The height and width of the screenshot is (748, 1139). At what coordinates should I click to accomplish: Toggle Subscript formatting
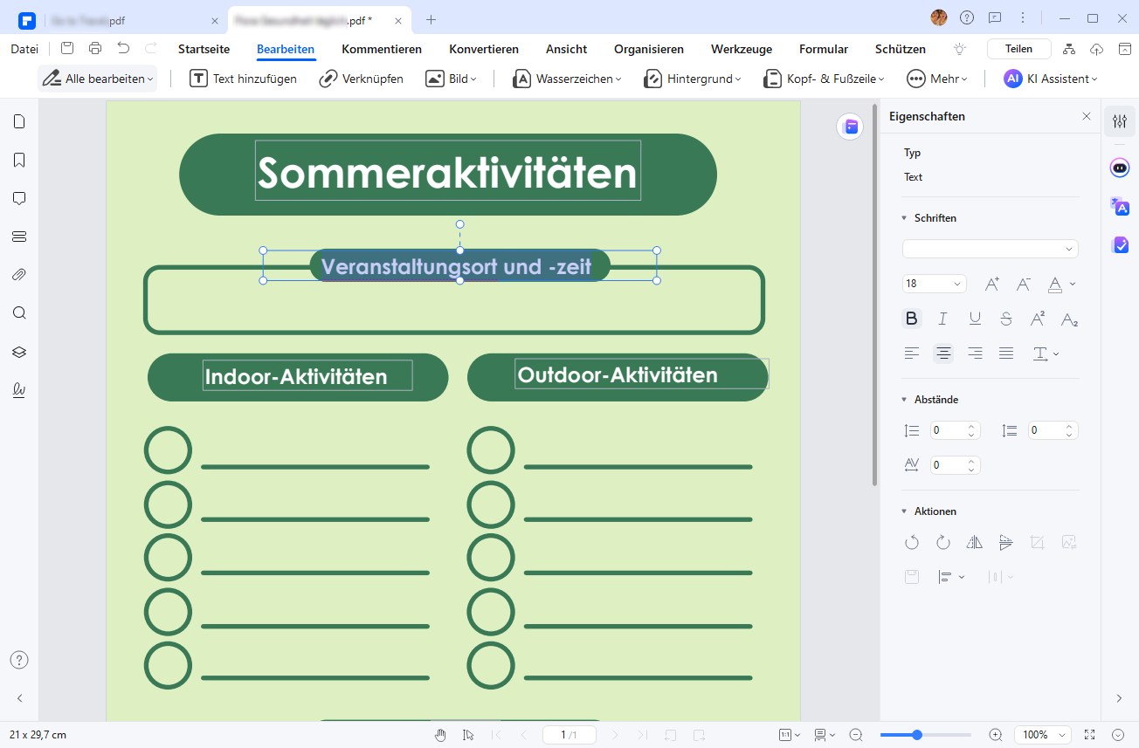click(1069, 319)
